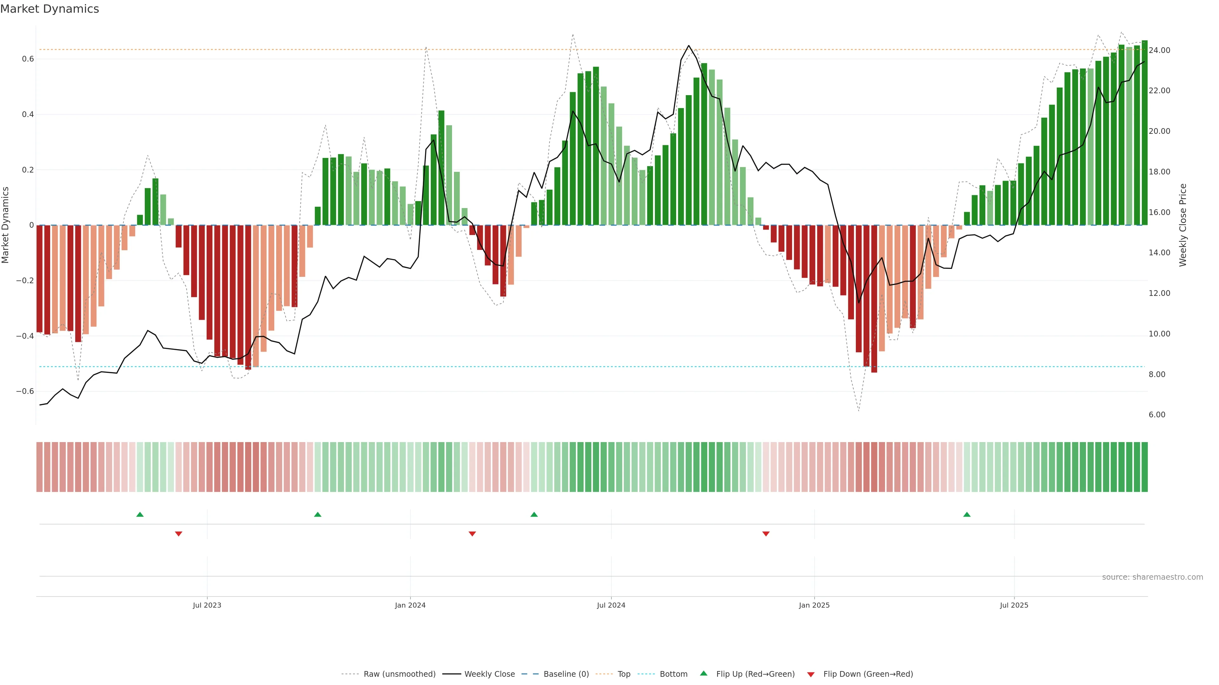Click the last dark green heatmap strip cell
The width and height of the screenshot is (1219, 685).
tap(1144, 467)
